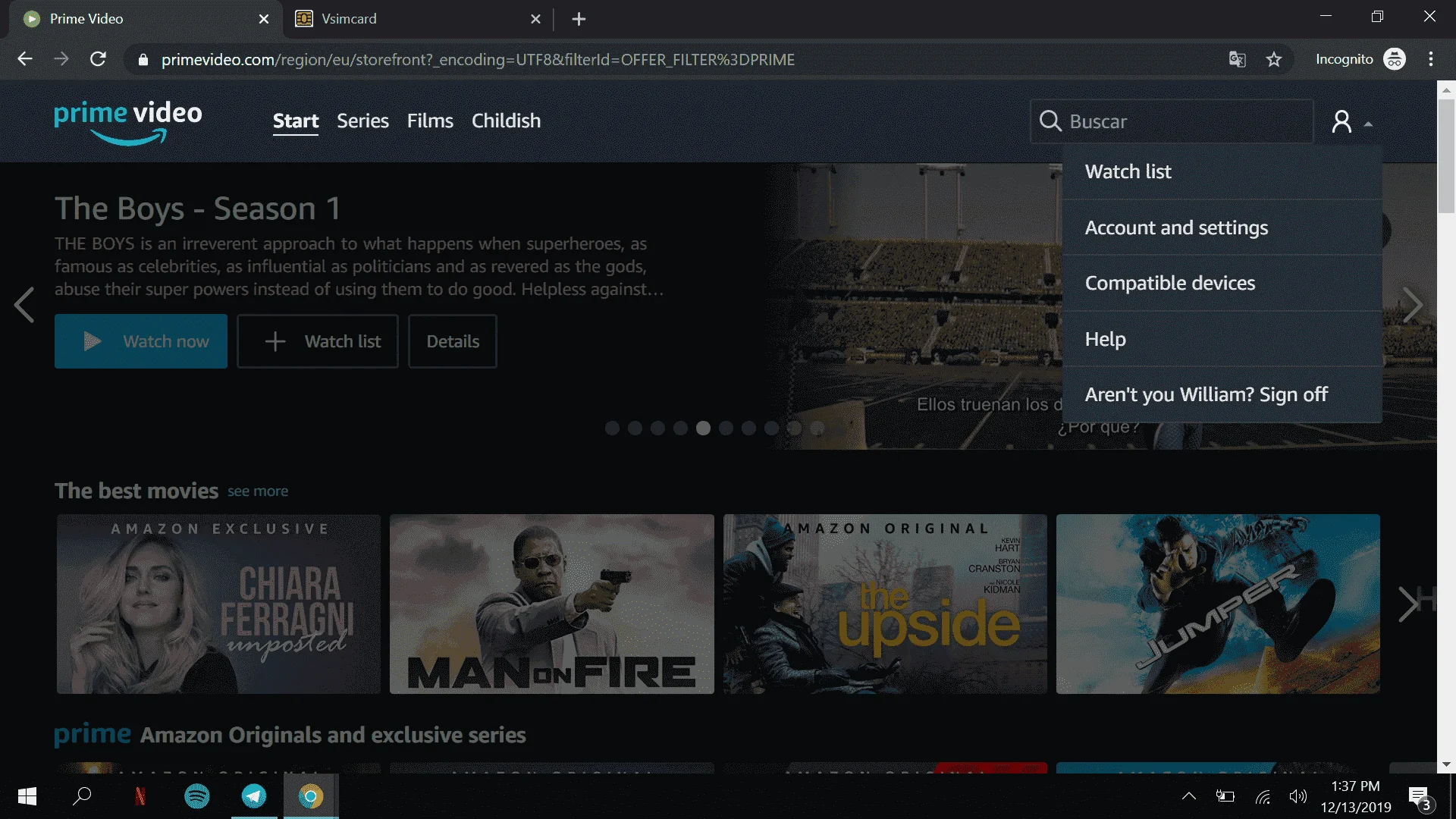Viewport: 1456px width, 819px height.
Task: Select the active fifth carousel dot
Action: (703, 428)
